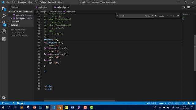
Task: Click PHP folder in the breadcrumb
Action: pos(58,12)
